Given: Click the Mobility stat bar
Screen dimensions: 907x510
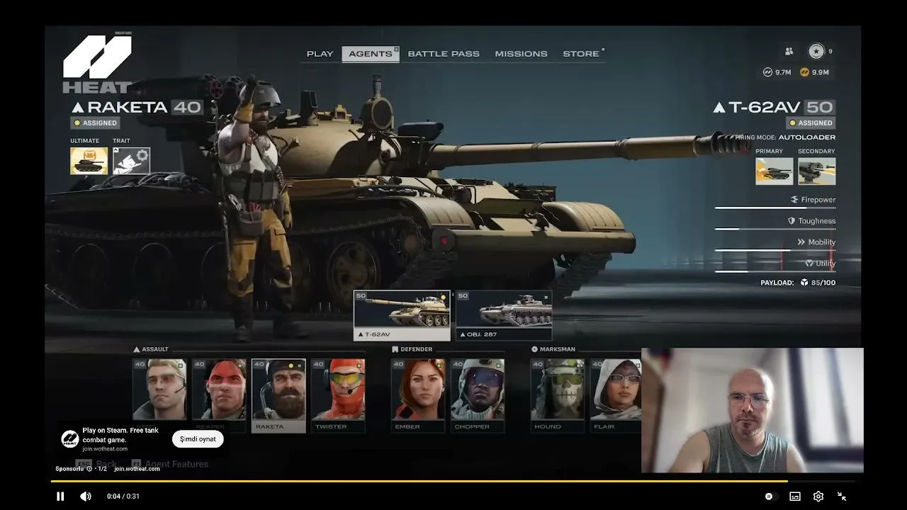Looking at the screenshot, I should [x=775, y=251].
